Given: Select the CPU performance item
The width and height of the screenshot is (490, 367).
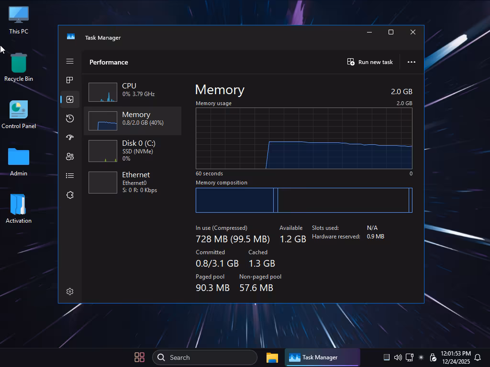Looking at the screenshot, I should coord(133,92).
